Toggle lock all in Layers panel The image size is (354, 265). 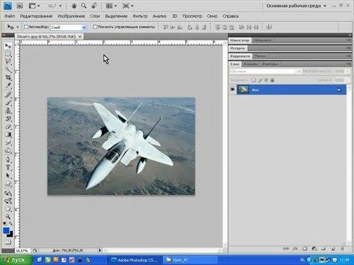(x=272, y=80)
